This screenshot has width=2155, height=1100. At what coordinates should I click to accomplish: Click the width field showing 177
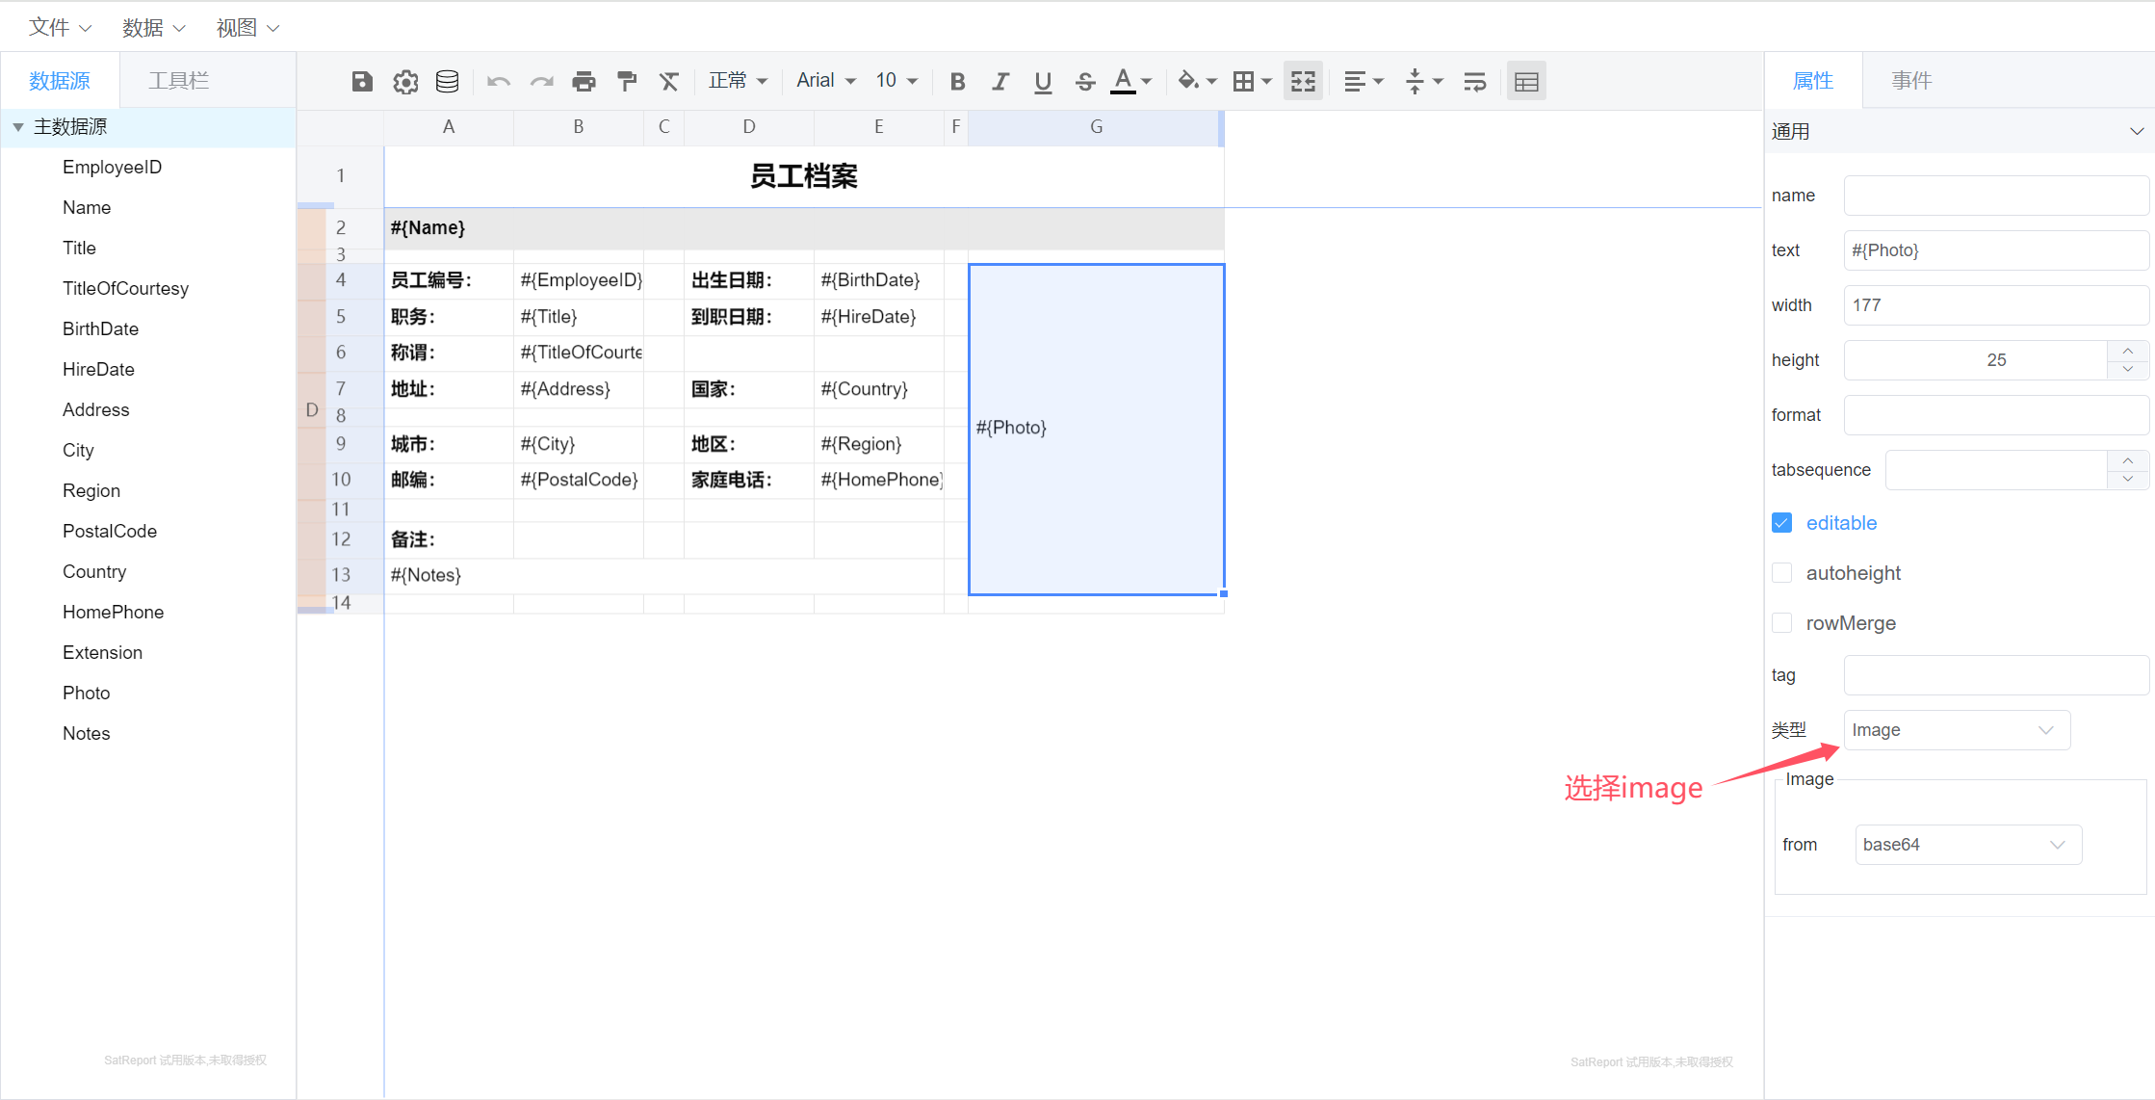pyautogui.click(x=1996, y=305)
